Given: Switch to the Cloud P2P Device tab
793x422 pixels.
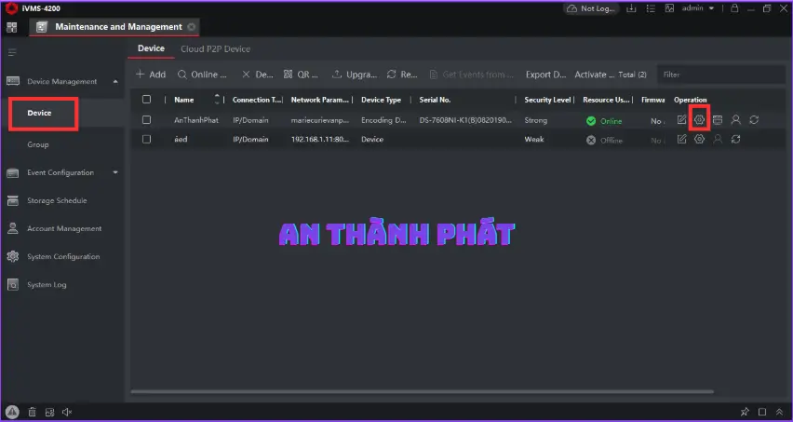Looking at the screenshot, I should pos(215,48).
